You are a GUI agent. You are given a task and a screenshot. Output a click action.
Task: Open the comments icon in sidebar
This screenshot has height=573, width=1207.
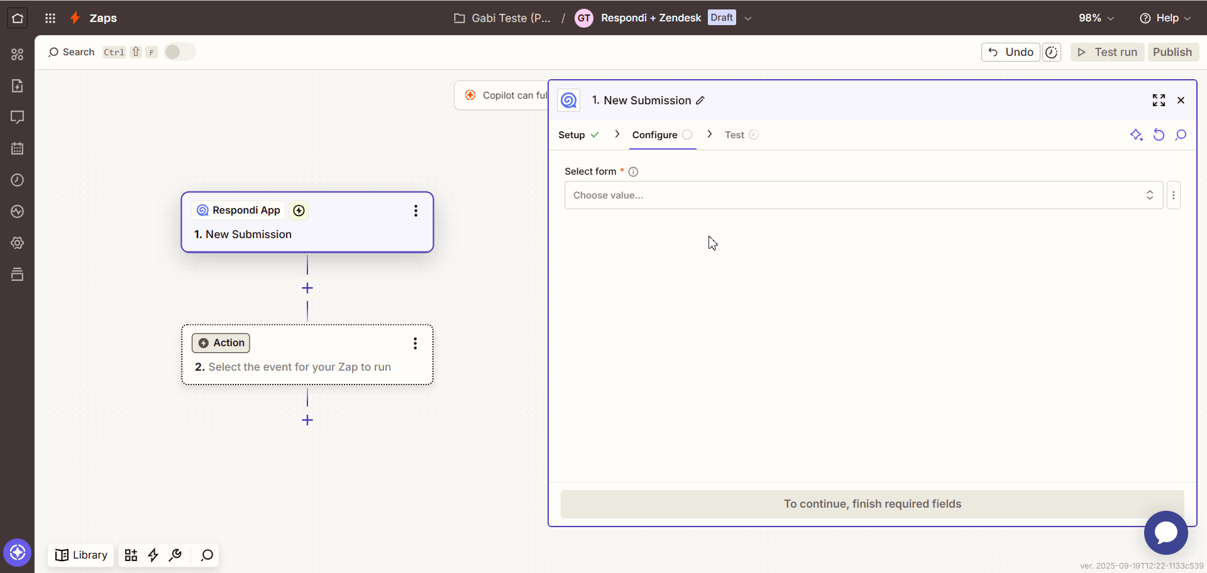(18, 117)
